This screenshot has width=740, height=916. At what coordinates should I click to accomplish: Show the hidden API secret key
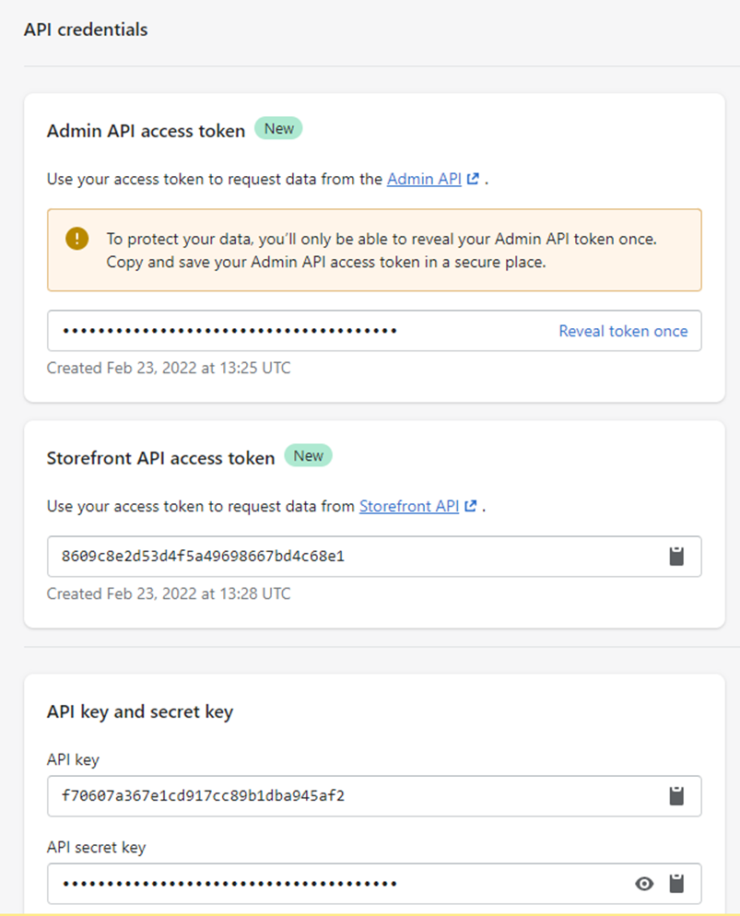(x=645, y=884)
